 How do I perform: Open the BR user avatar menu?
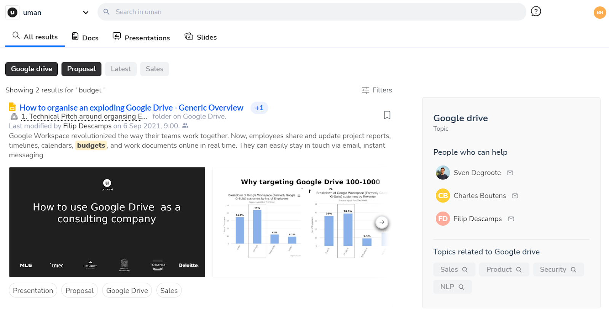click(x=600, y=13)
